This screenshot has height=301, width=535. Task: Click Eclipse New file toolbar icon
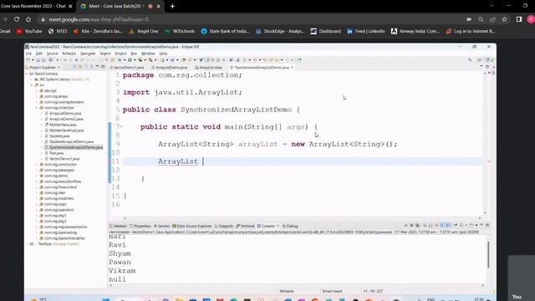click(28, 60)
